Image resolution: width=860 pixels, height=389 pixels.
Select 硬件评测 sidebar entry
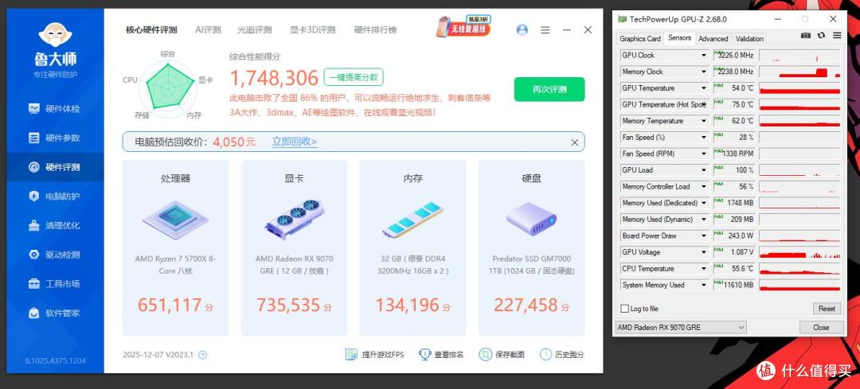click(x=54, y=167)
